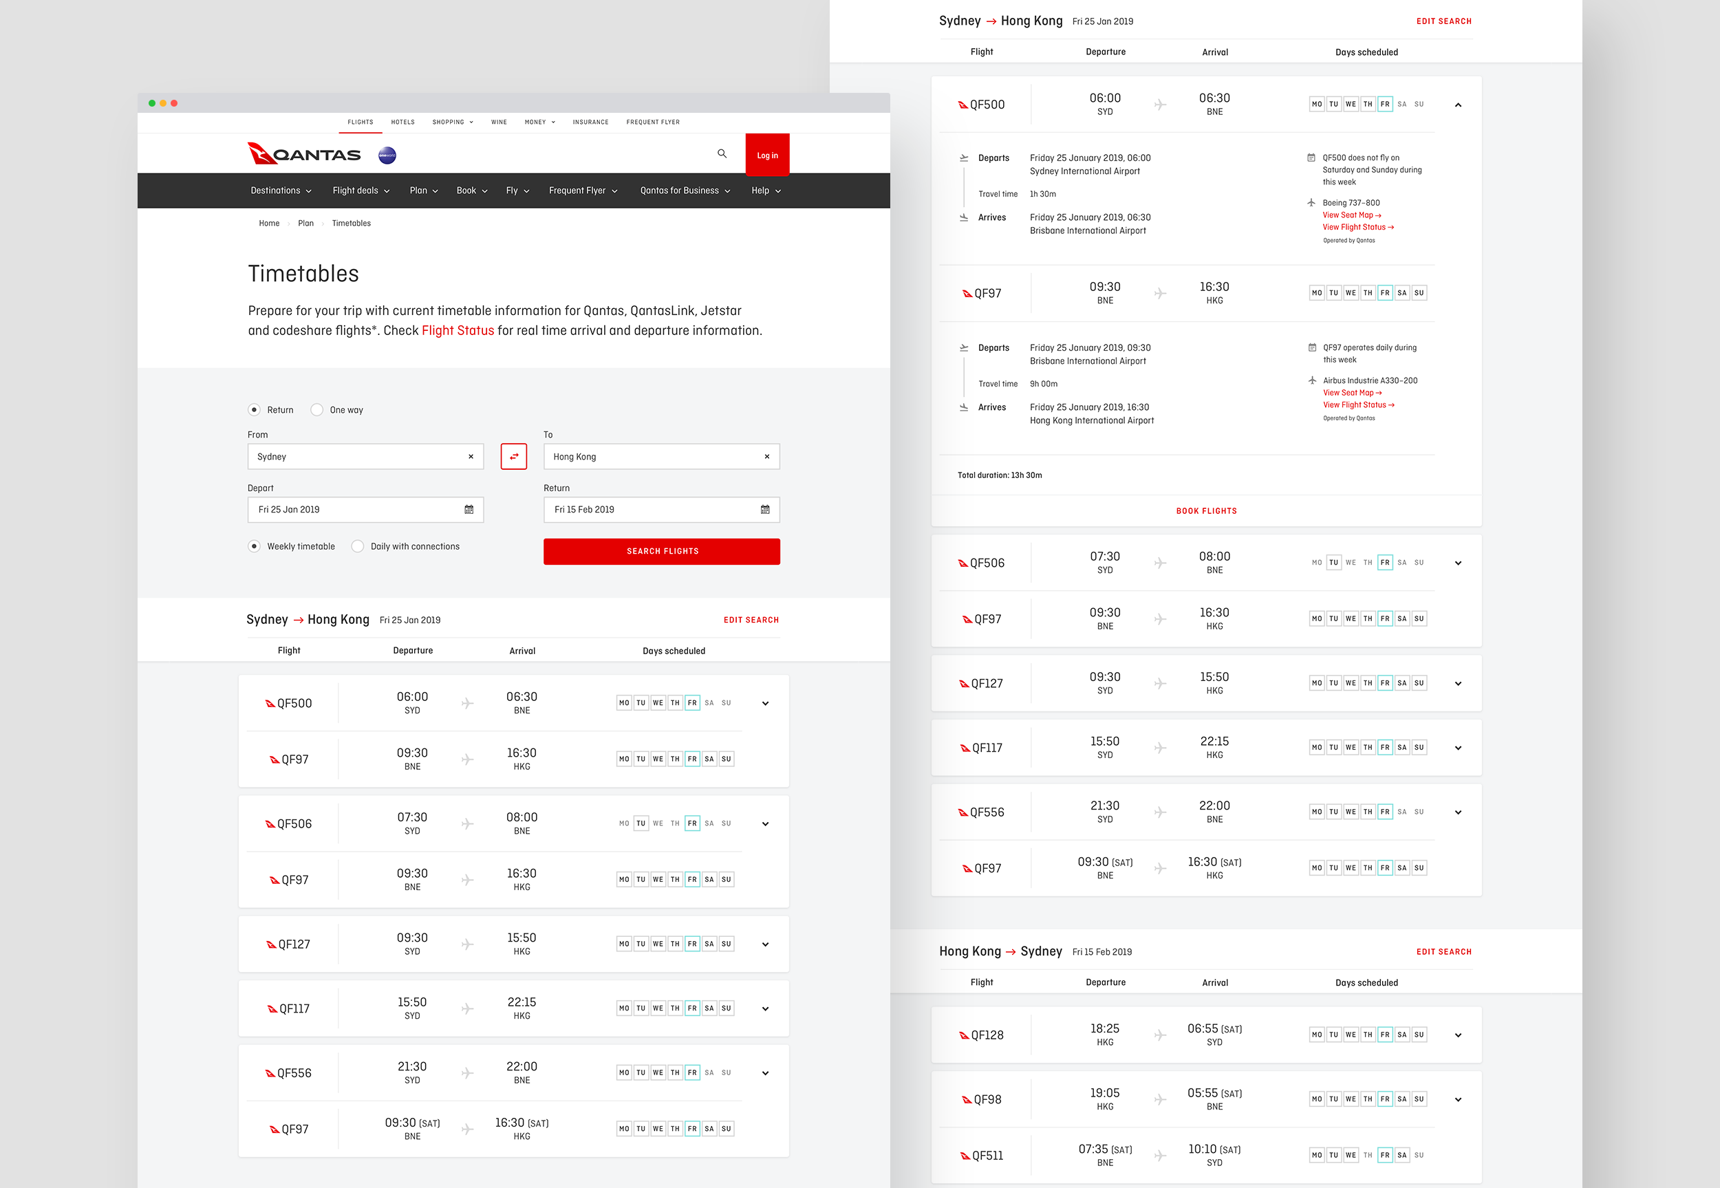Select the WINE top tab
This screenshot has height=1188, width=1720.
point(499,122)
